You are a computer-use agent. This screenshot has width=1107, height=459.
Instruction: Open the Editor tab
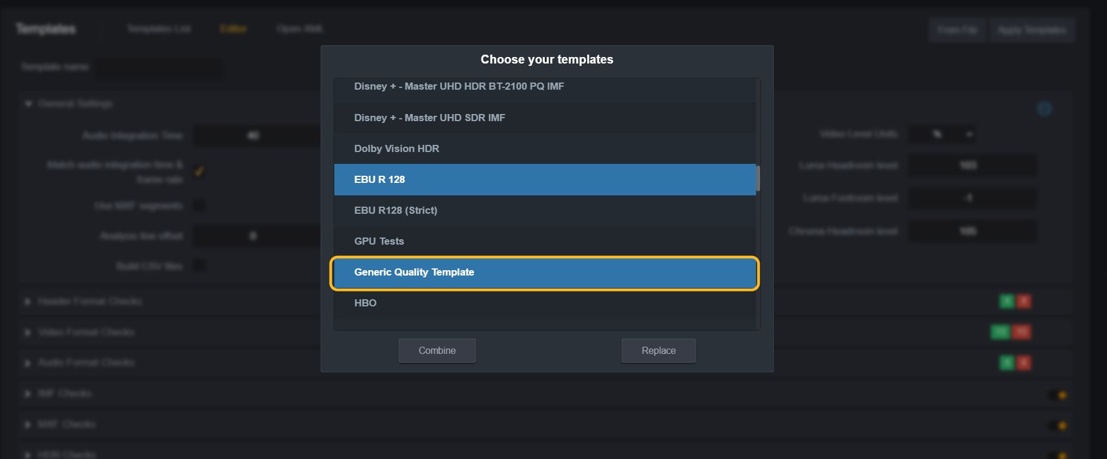[x=233, y=29]
